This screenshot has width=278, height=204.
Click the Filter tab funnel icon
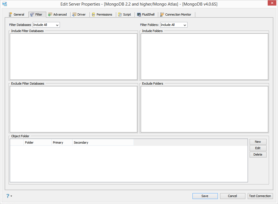pyautogui.click(x=32, y=14)
